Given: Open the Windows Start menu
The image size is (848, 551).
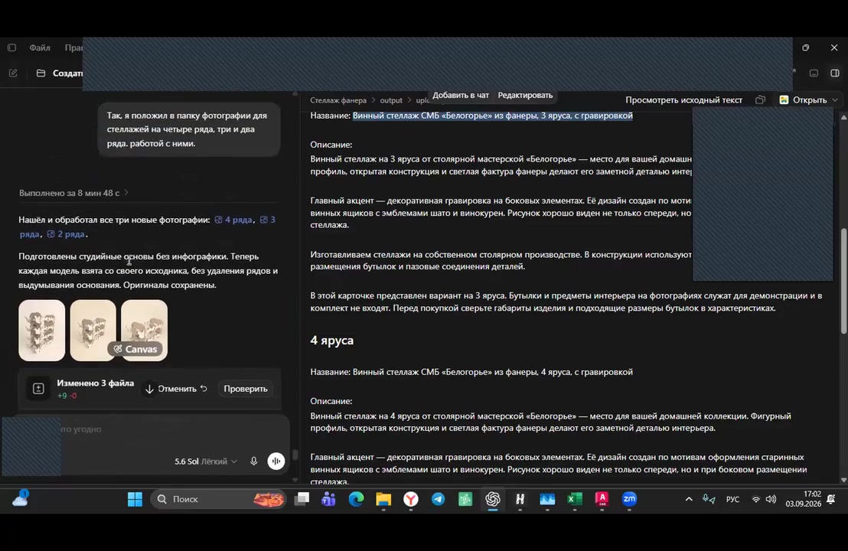Looking at the screenshot, I should [135, 499].
